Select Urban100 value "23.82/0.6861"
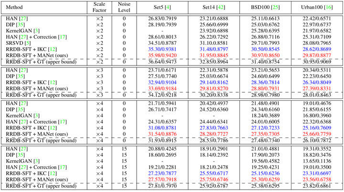This screenshot has height=192, width=344. click(x=317, y=186)
